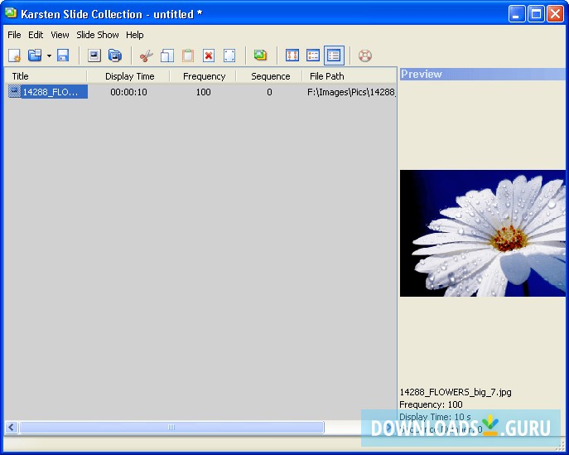
Task: Save the collection with the floppy disk icon
Action: [x=63, y=56]
